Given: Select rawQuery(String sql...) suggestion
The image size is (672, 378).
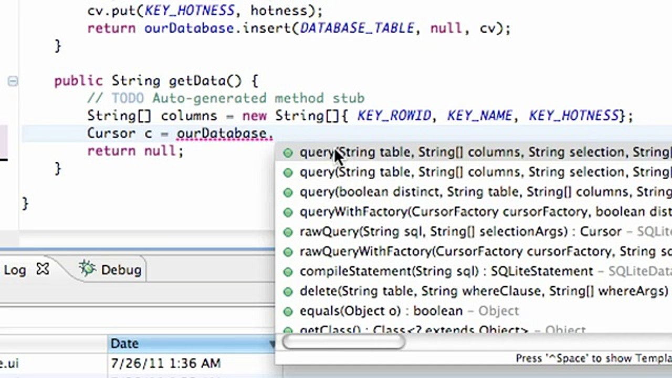Looking at the screenshot, I should pyautogui.click(x=474, y=232).
